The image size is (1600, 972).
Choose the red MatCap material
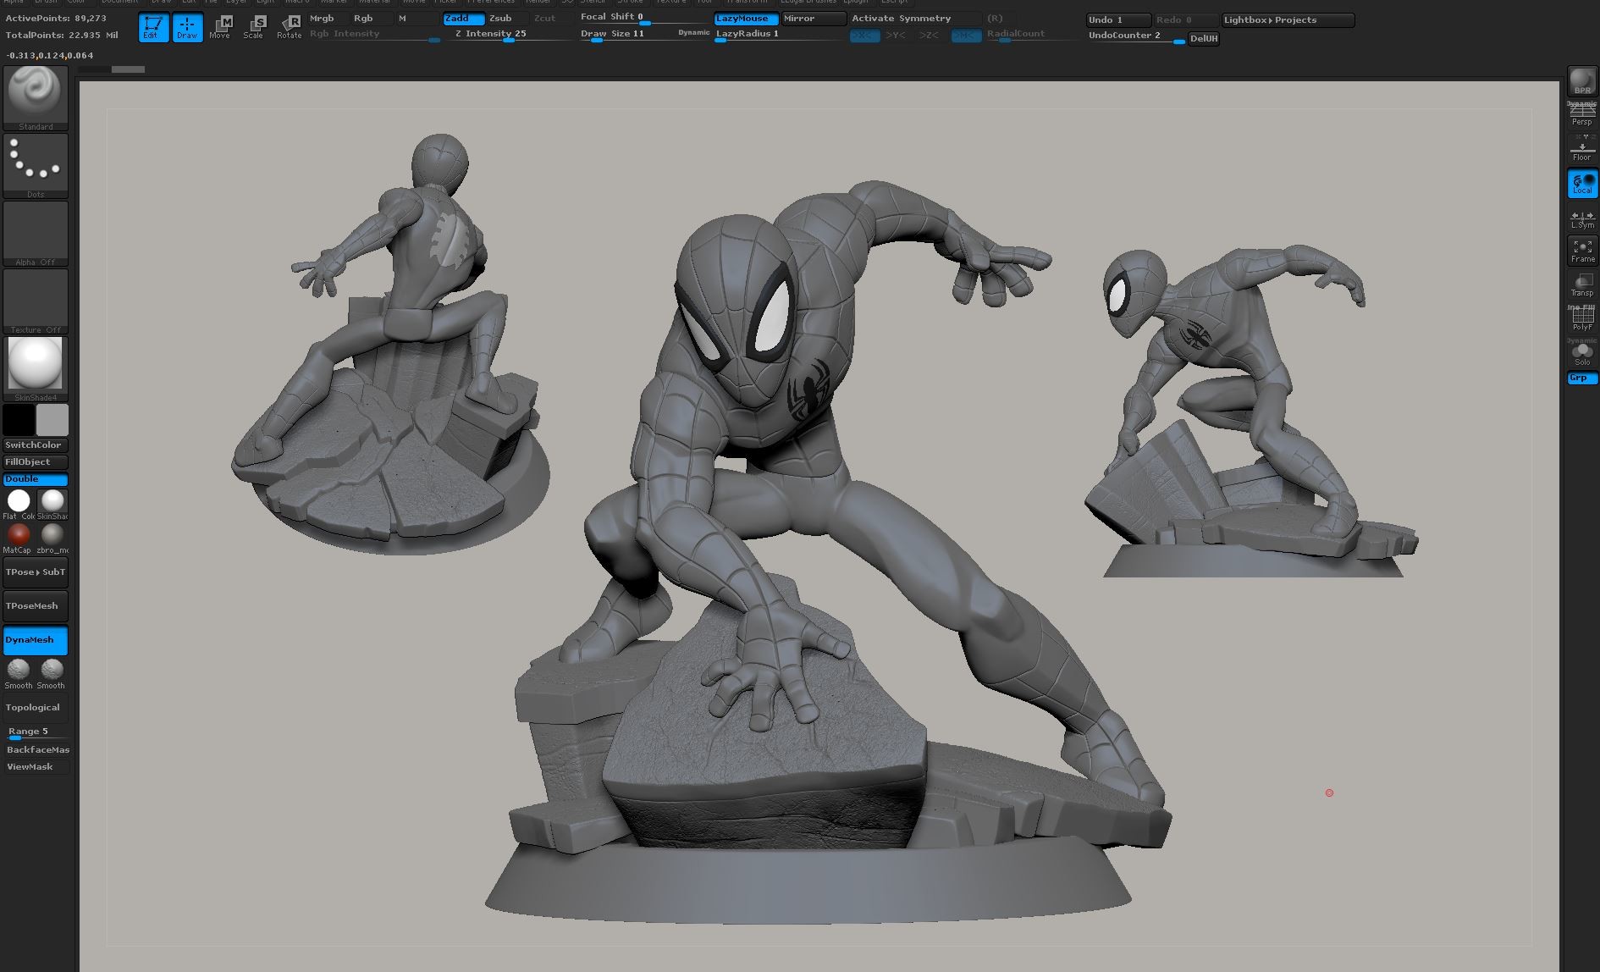coord(19,537)
